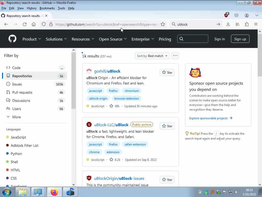Open Firefox hamburger application menu
The width and height of the screenshot is (262, 197).
256,24
